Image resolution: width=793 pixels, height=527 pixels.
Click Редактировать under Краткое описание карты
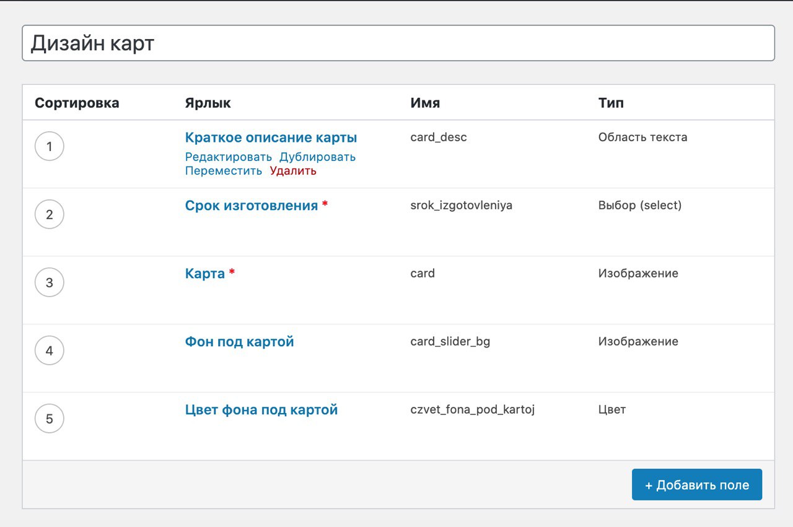point(229,157)
